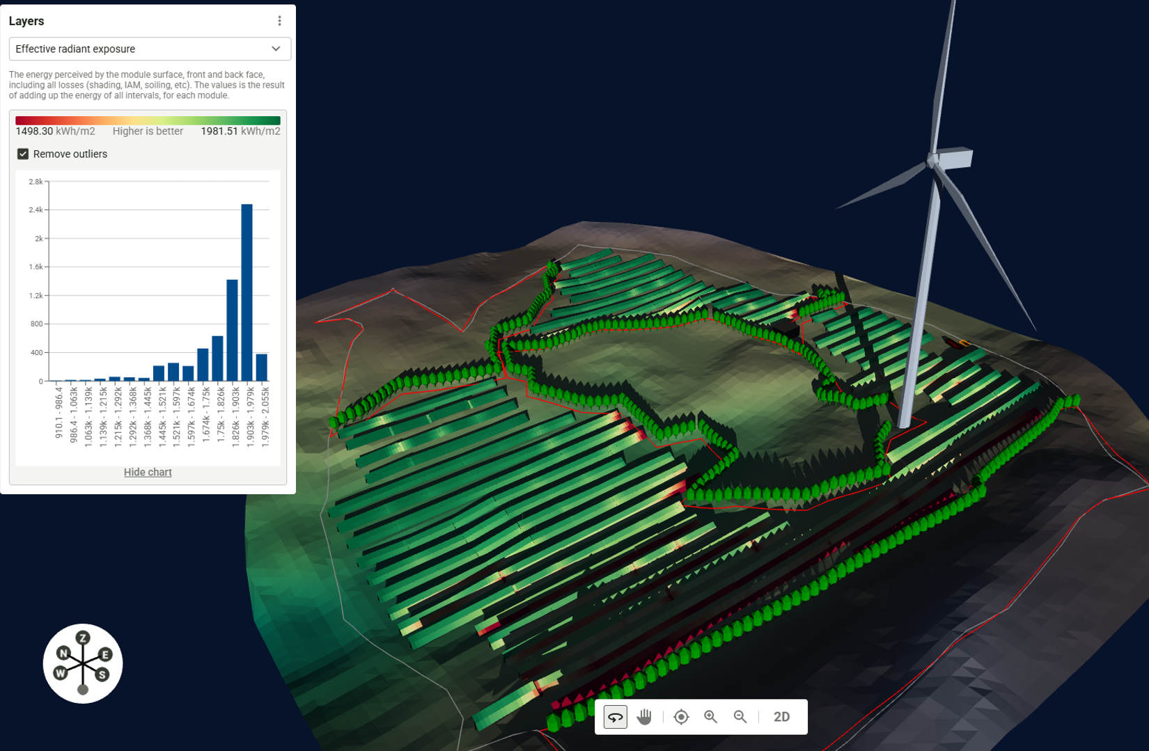
Task: Click the E direction on compass
Action: (105, 654)
